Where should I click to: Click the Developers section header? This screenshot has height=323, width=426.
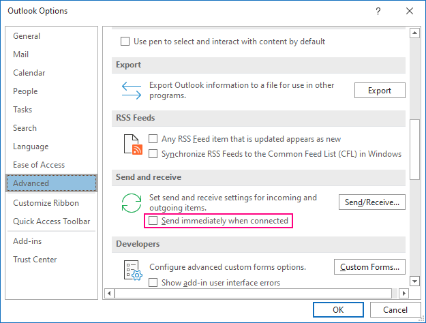(258, 244)
